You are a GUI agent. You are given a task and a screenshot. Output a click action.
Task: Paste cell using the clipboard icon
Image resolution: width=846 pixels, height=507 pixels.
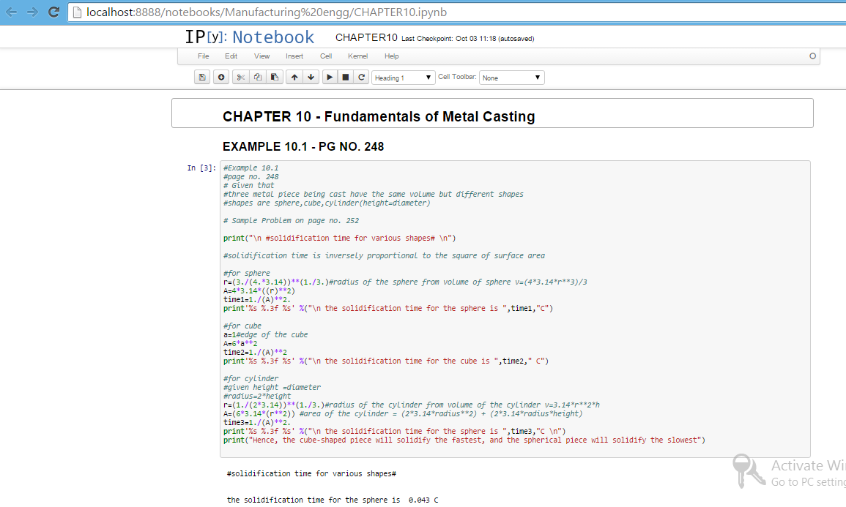(x=275, y=78)
